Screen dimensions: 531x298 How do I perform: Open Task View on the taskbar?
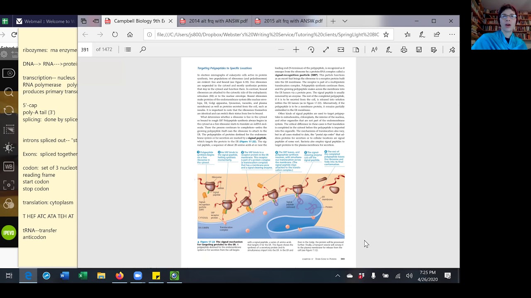pos(9,276)
